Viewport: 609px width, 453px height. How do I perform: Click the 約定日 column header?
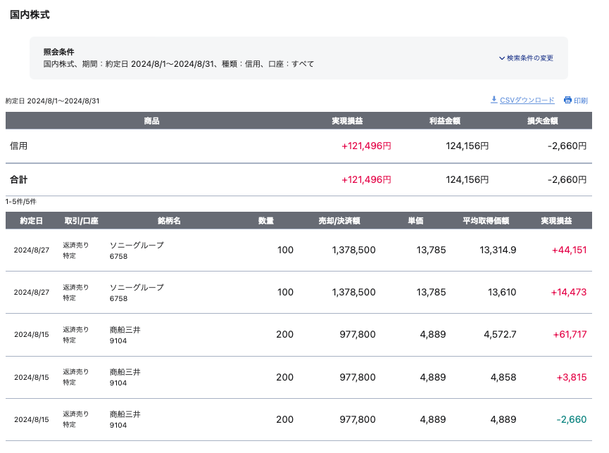(x=31, y=221)
